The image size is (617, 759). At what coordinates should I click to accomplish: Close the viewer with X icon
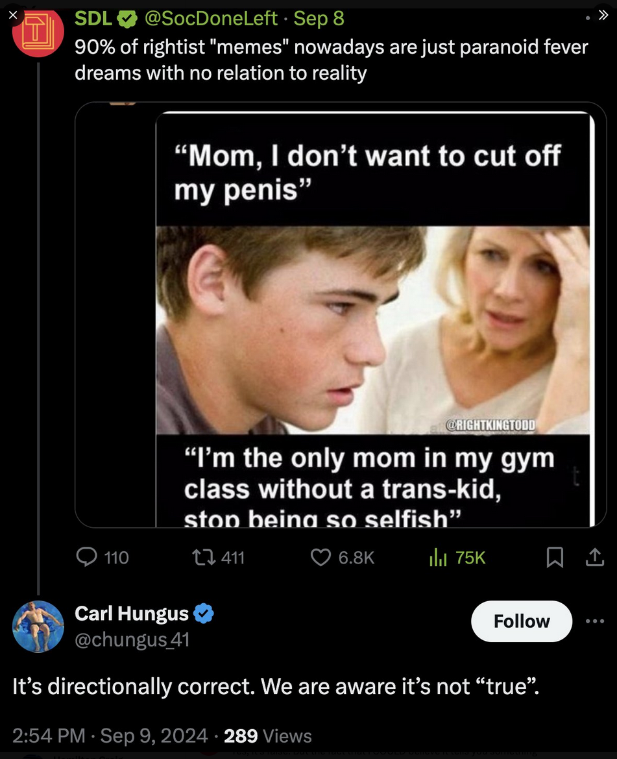point(12,16)
